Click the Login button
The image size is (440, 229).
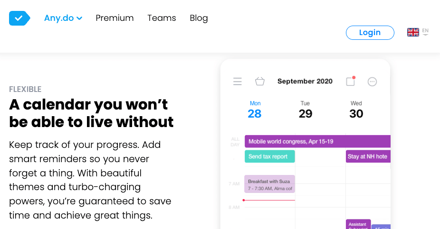pos(370,32)
